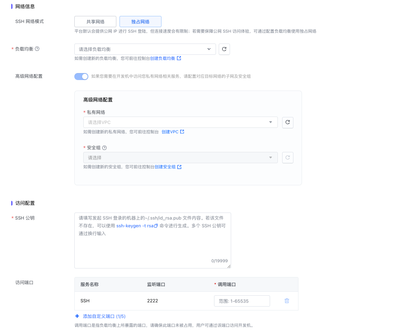Viewport: 402px width, 333px height.
Task: Click the 调用端口 input for SSH
Action: [242, 301]
